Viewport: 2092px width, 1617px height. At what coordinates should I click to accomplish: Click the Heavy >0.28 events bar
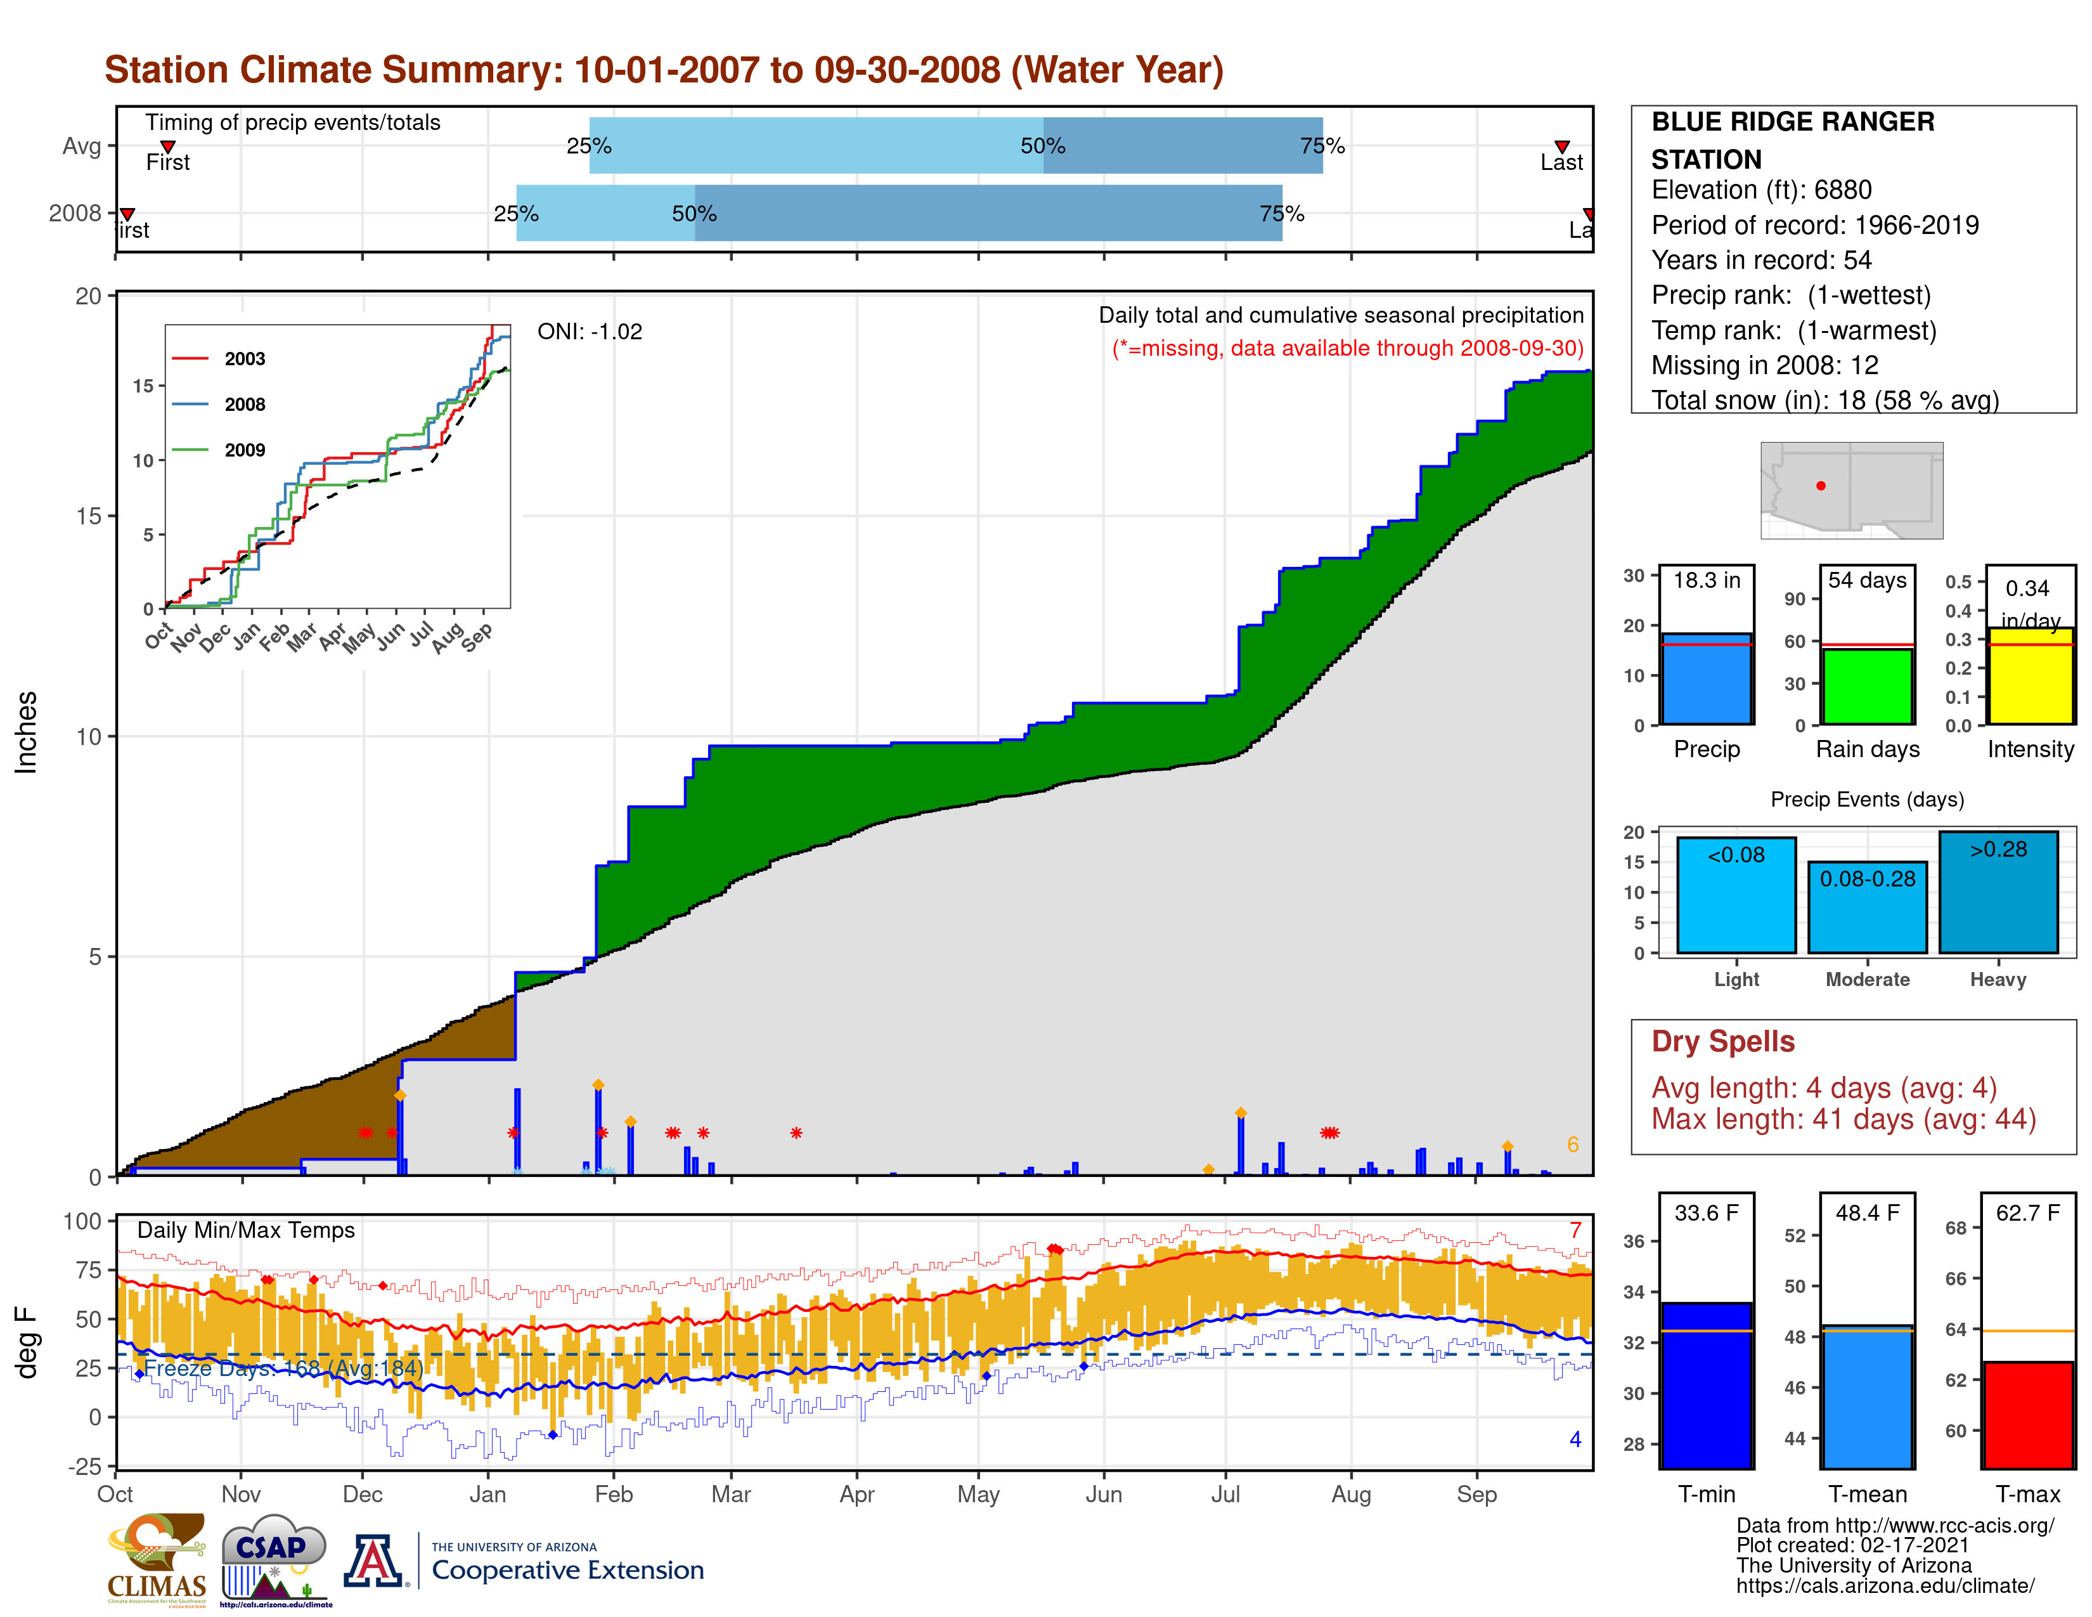pyautogui.click(x=1998, y=892)
